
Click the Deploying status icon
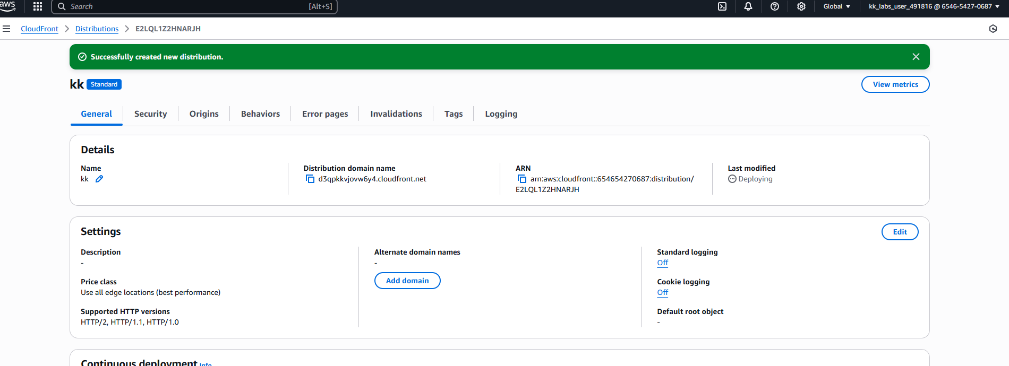click(732, 179)
